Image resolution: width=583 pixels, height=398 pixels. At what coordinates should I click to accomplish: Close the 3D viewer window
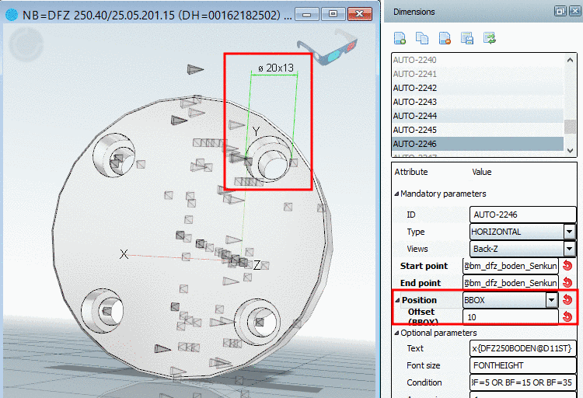coord(360,15)
